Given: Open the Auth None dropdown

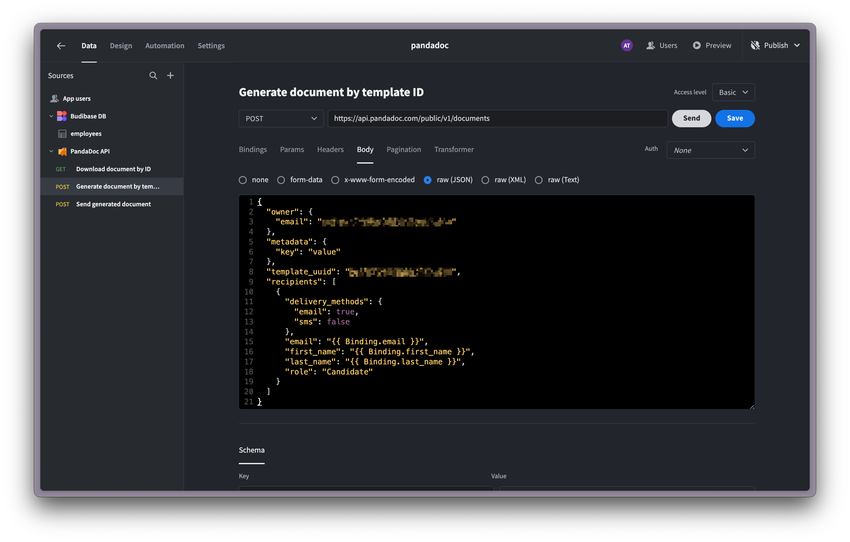Looking at the screenshot, I should [x=710, y=150].
